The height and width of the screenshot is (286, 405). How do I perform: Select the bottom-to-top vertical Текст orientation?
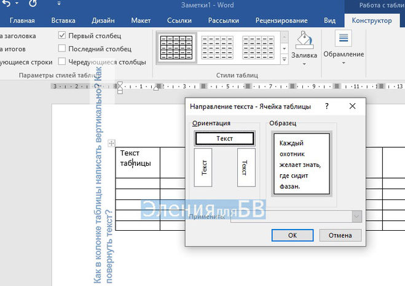(203, 168)
